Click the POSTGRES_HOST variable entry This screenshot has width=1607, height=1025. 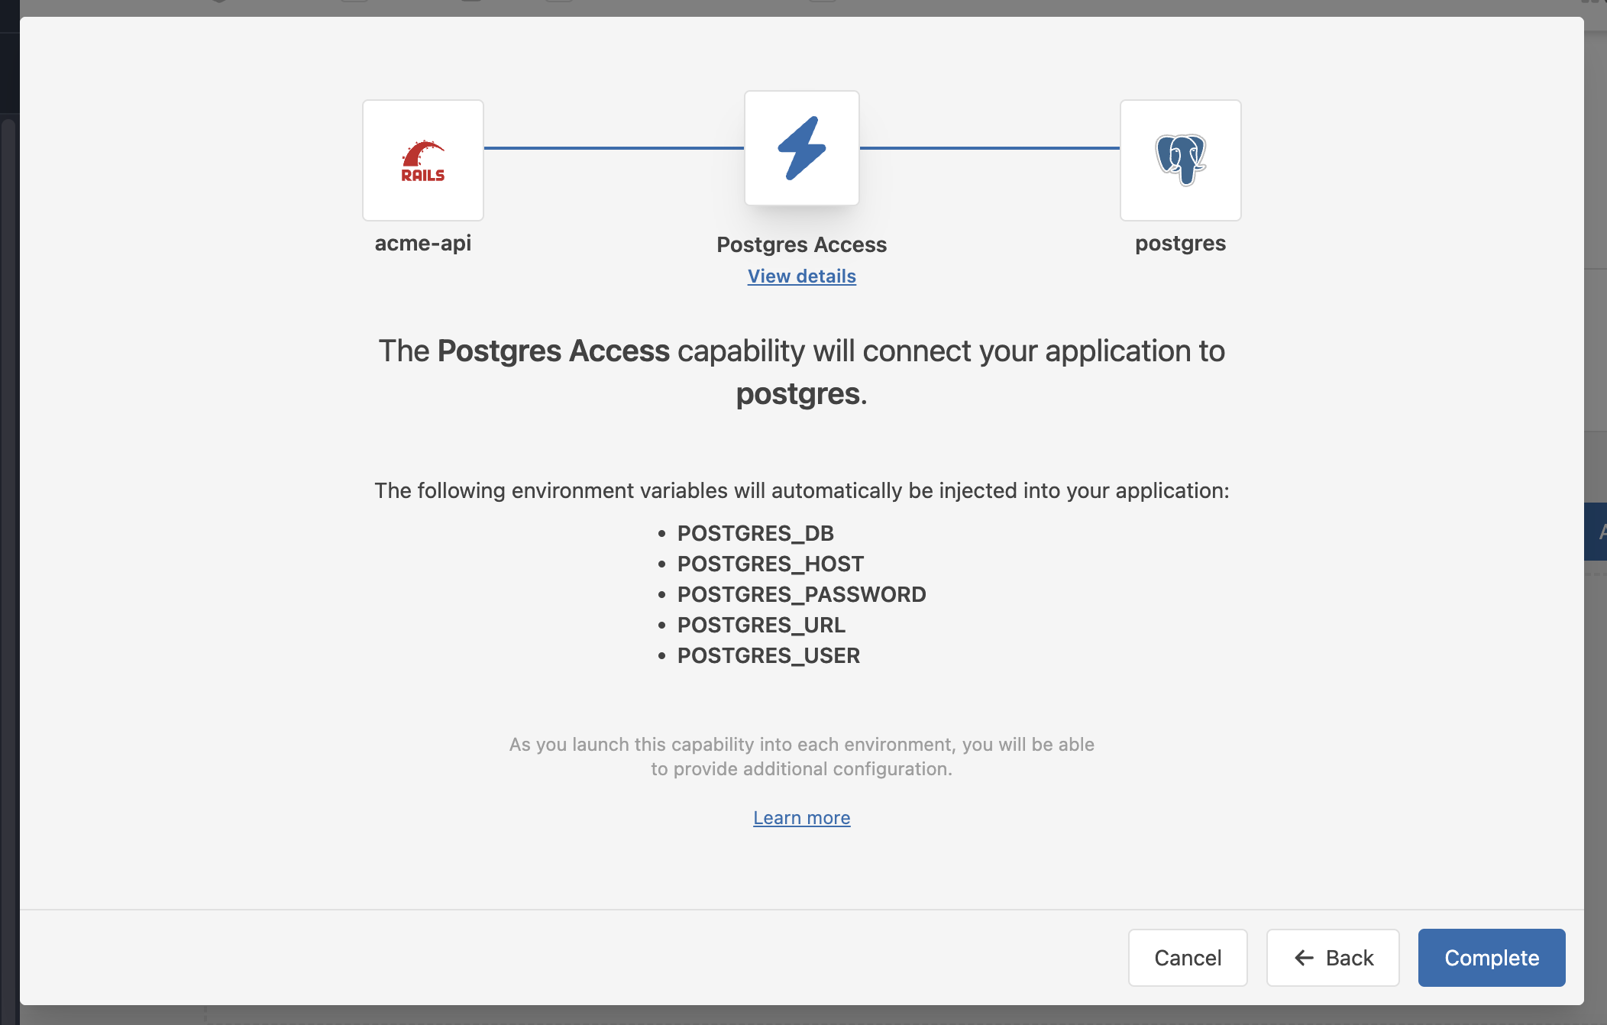771,564
